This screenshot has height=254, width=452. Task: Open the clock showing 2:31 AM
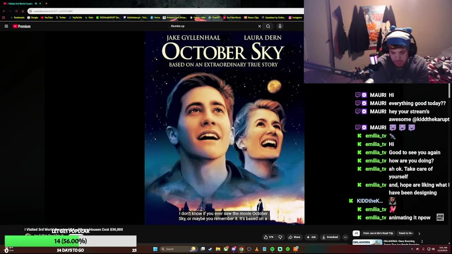(x=443, y=249)
